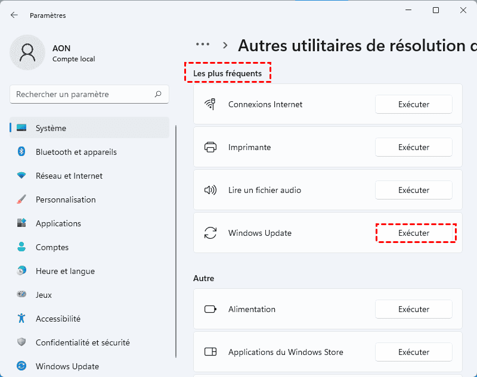Image resolution: width=477 pixels, height=377 pixels.
Task: Click the AON user profile avatar
Action: coord(27,52)
